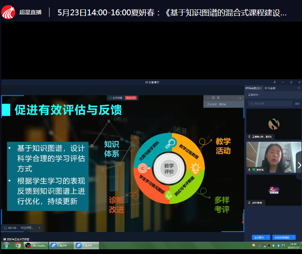
Task: Click the 全员静音 mute all button
Action: point(259,238)
